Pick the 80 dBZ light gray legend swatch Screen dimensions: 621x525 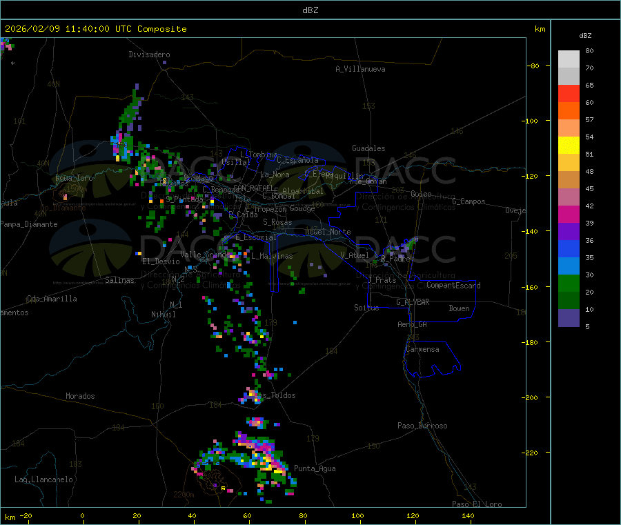pos(569,59)
